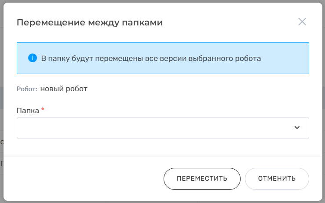Close the folder move dialog with X
The image size is (325, 203).
302,22
